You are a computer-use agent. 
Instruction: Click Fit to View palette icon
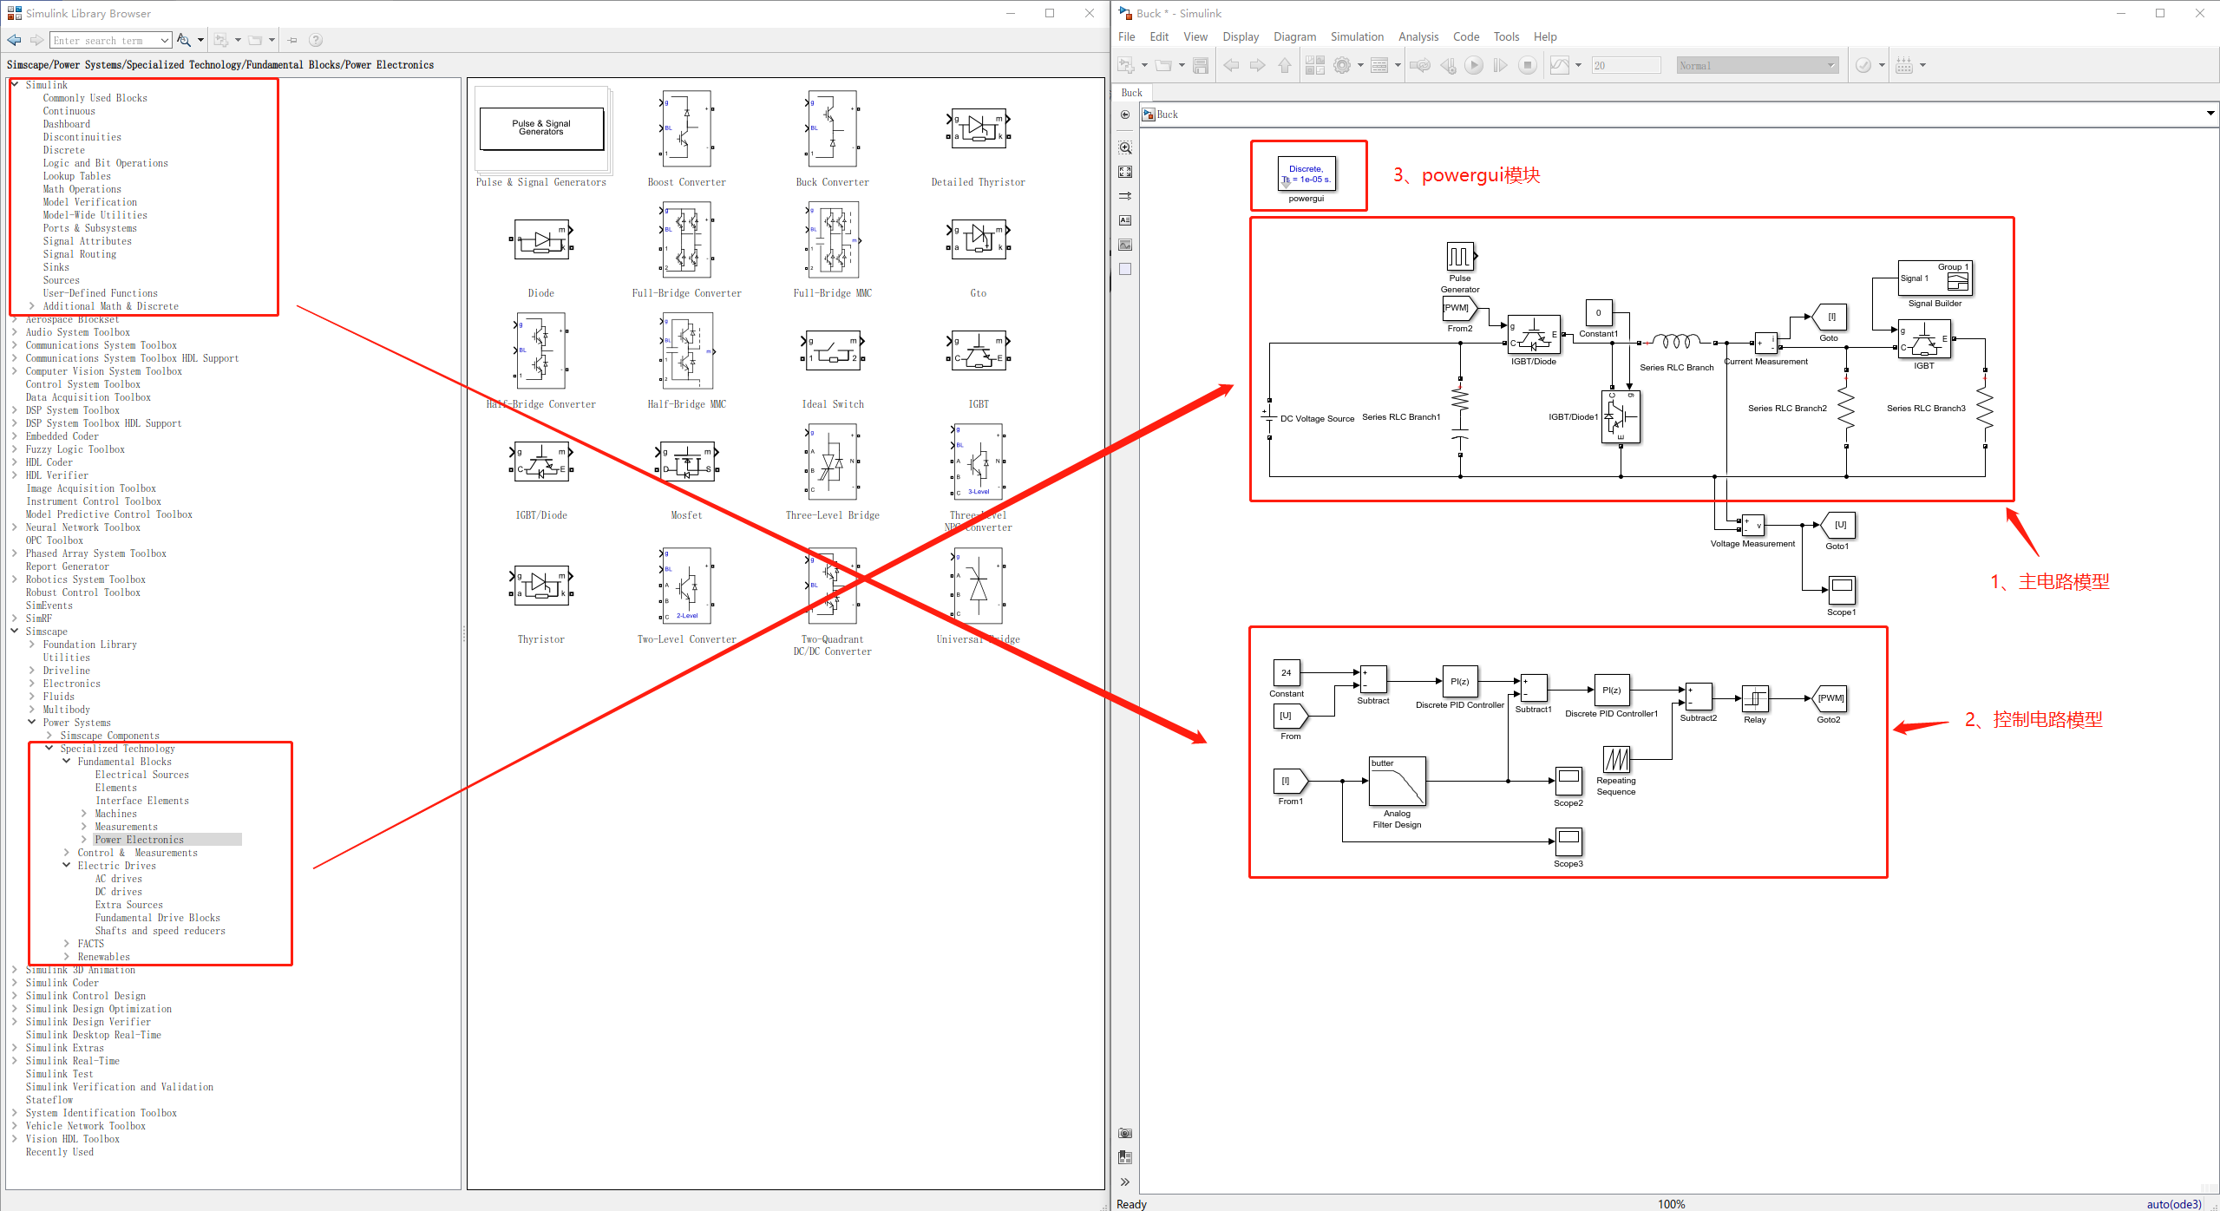click(1125, 172)
